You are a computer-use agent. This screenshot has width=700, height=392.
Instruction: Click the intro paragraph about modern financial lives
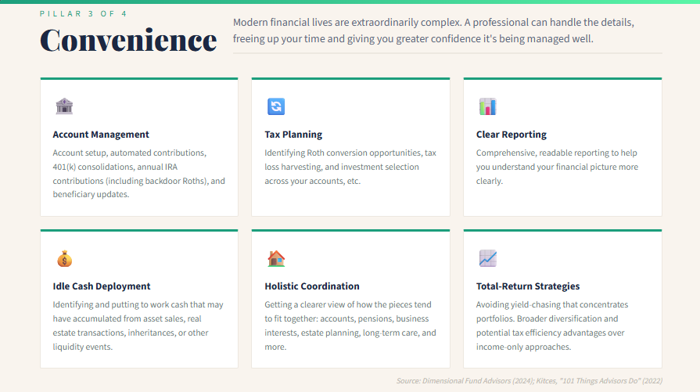[433, 31]
